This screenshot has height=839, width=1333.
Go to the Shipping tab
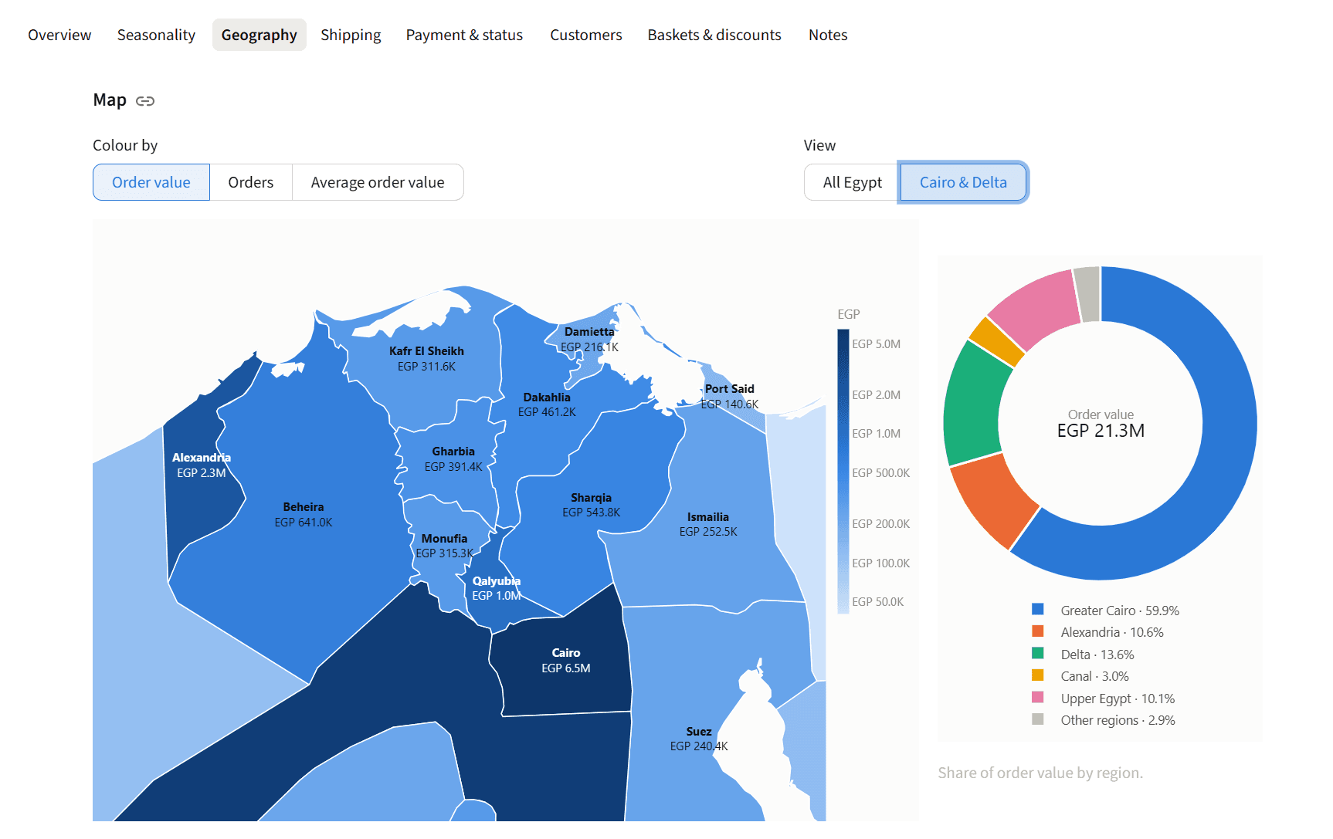(351, 35)
